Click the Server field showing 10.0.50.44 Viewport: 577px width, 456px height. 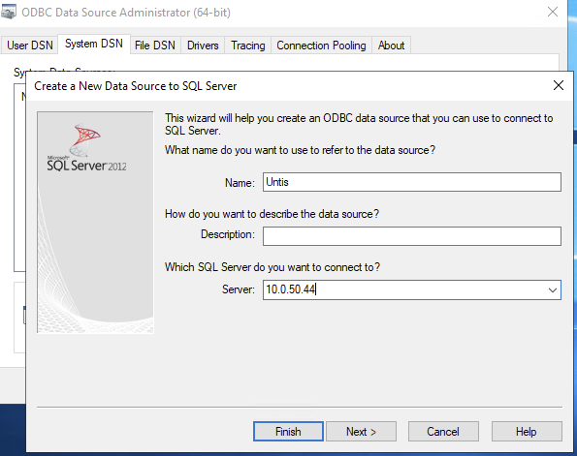(x=403, y=289)
